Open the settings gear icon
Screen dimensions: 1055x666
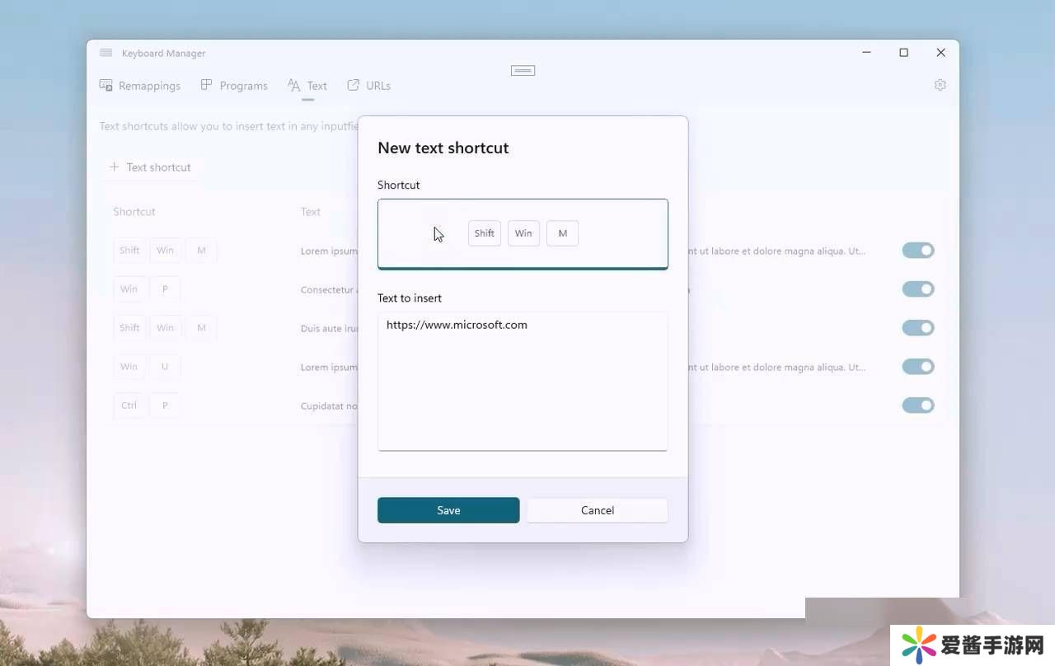click(x=940, y=85)
